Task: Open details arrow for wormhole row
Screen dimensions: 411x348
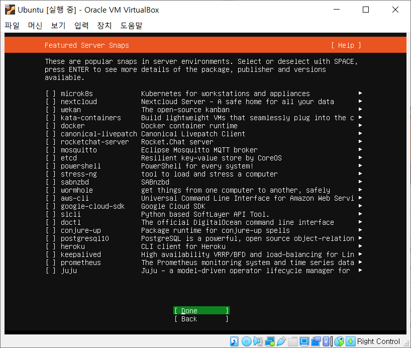Action: coord(360,190)
